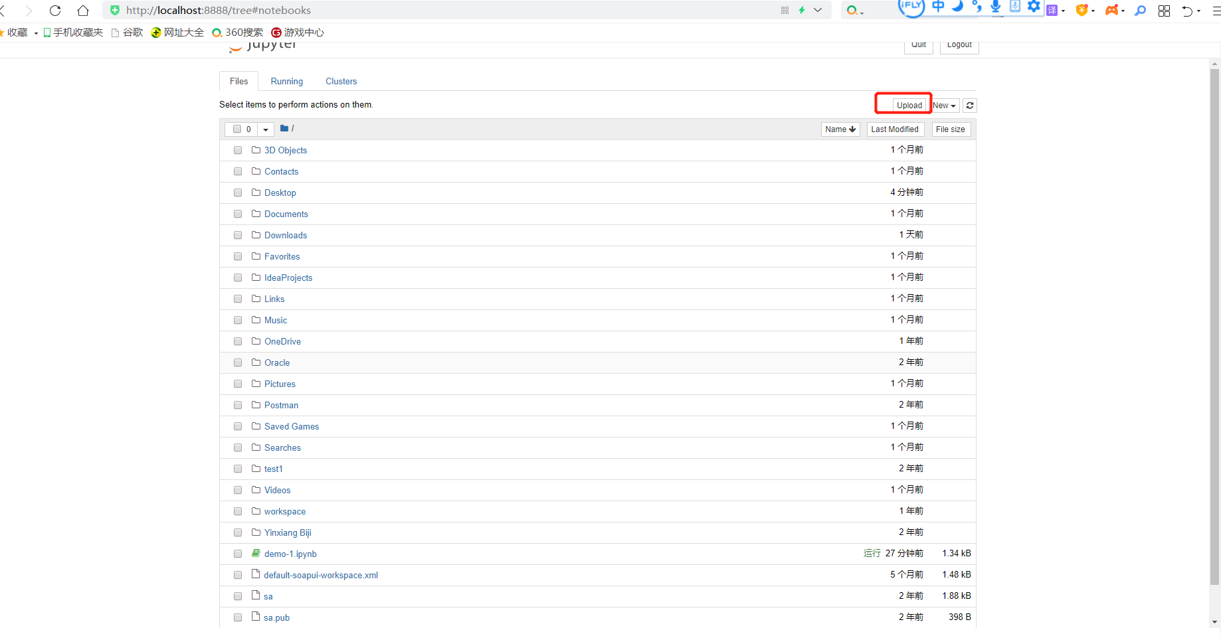Select the Downloads folder checkbox
Screen dimensions: 1221x634
[238, 235]
